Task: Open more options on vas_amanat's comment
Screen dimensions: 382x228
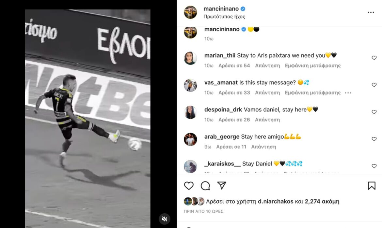Action: coord(348,93)
